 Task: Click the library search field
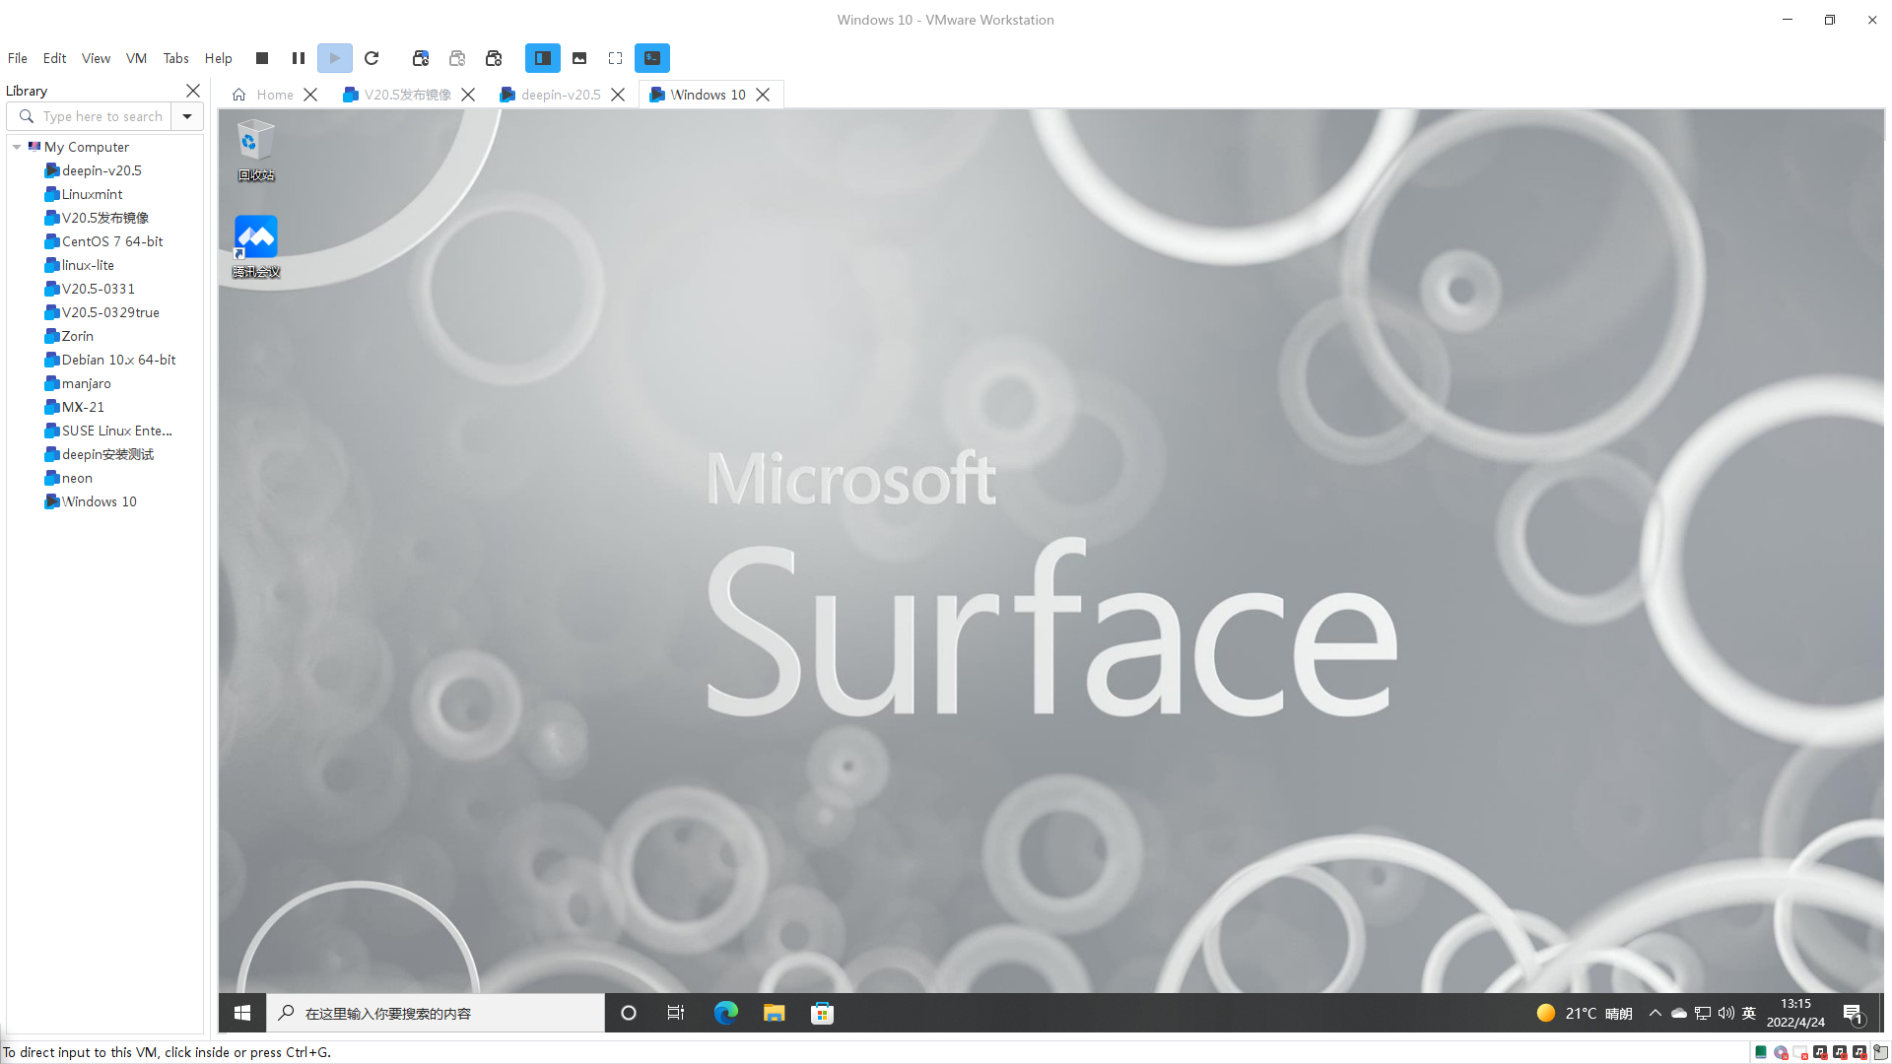click(x=102, y=116)
